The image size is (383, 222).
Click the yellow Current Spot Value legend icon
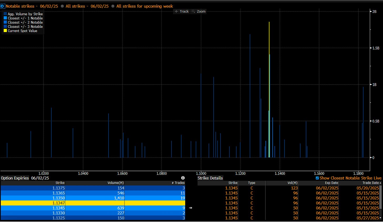point(5,31)
